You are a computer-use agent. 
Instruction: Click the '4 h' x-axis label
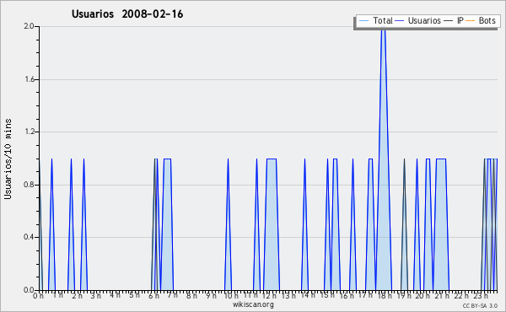click(x=115, y=294)
